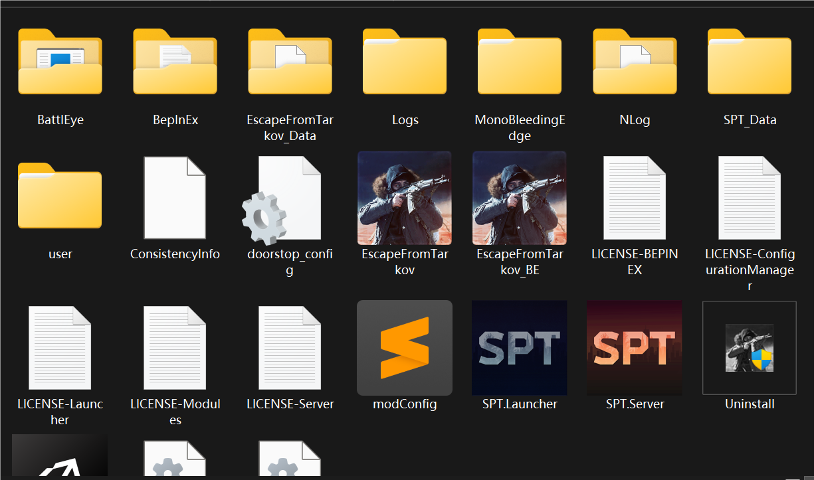Click the NLog folder

pos(635,62)
